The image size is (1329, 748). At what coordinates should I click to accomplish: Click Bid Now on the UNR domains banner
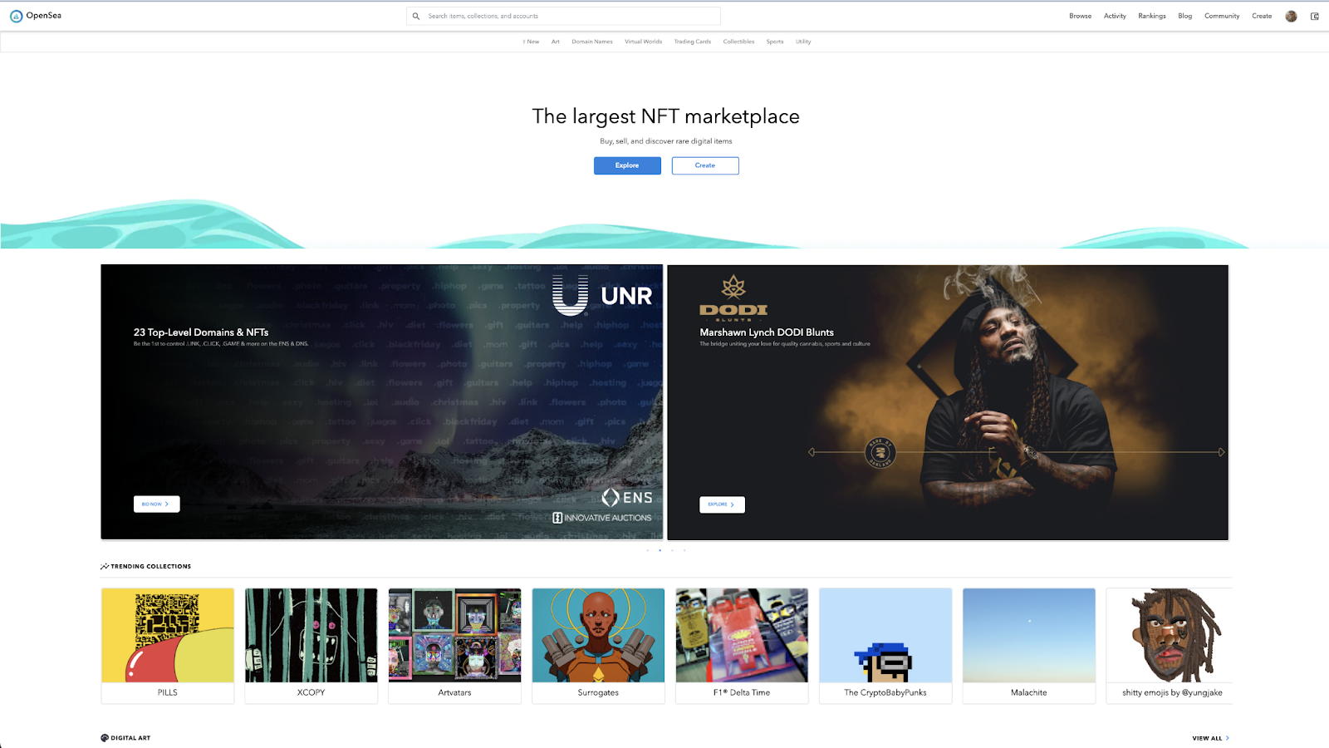coord(156,504)
